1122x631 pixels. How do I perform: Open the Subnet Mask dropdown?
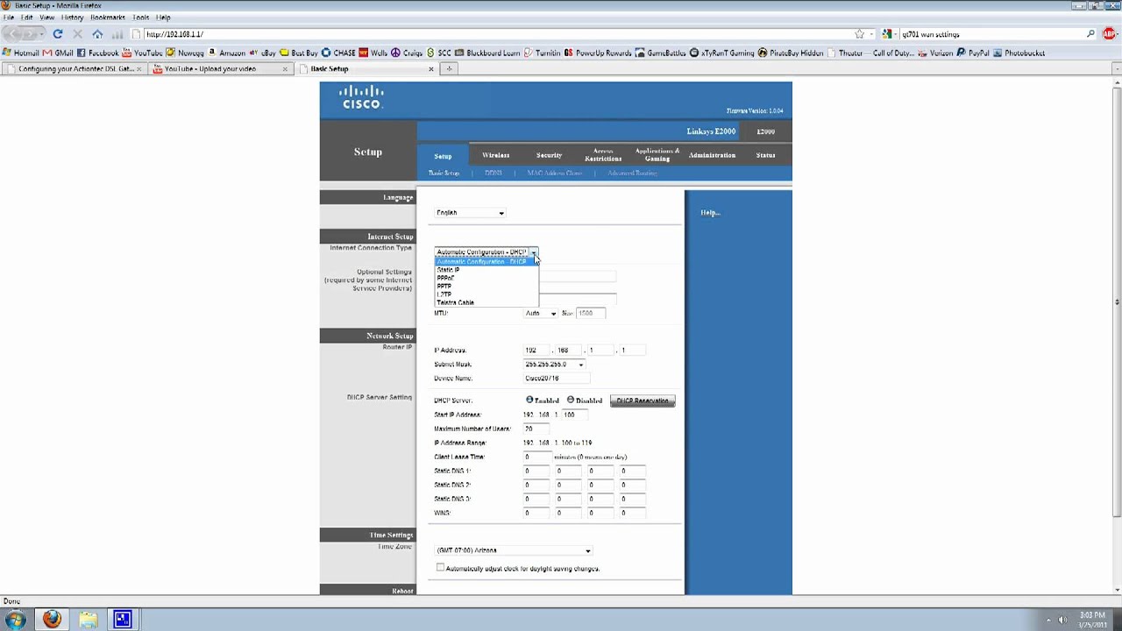580,365
